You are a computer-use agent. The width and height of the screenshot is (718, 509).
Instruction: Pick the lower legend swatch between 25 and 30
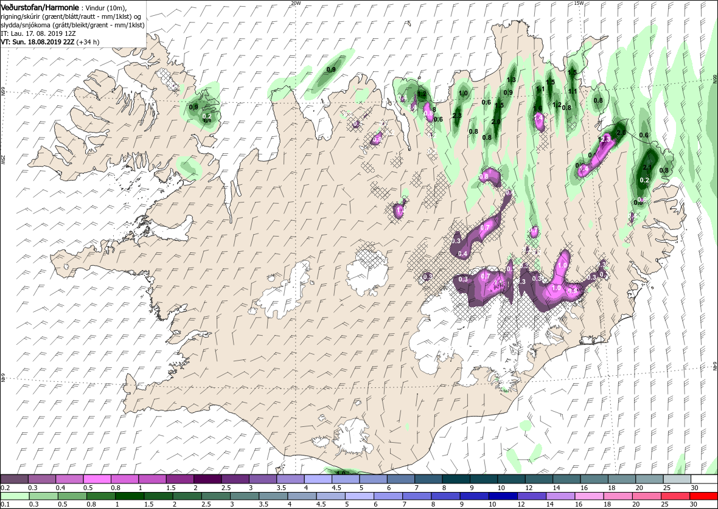675,497
